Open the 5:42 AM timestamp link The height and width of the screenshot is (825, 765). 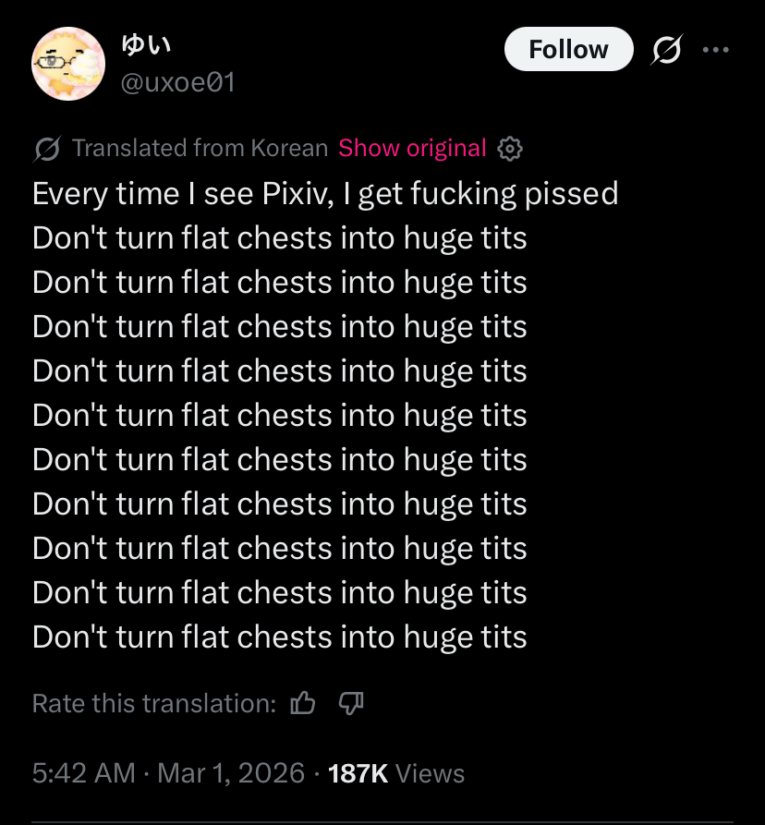84,773
